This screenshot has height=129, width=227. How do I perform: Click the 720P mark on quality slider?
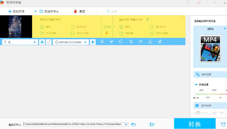pyautogui.click(x=208, y=97)
